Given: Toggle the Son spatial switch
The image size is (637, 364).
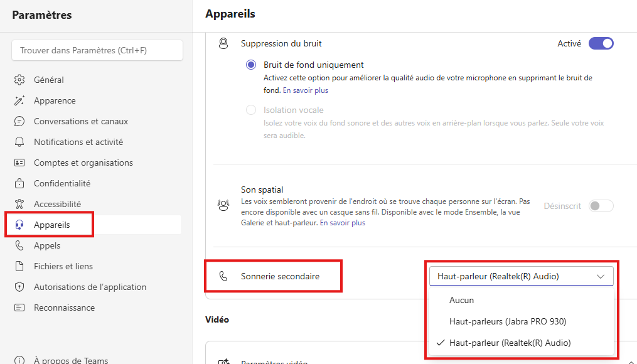Looking at the screenshot, I should 601,206.
